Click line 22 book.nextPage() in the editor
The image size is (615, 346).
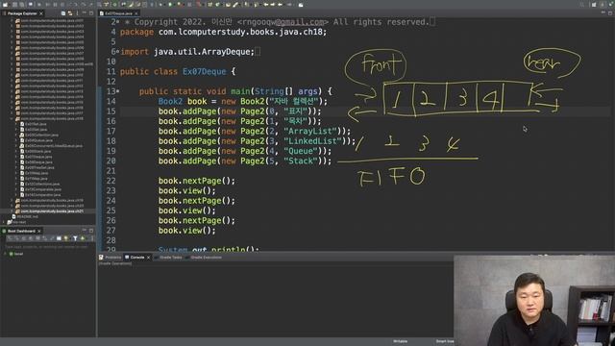(x=196, y=181)
